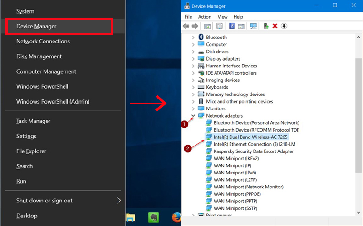Click the Help icon with question mark
Viewport: 363px width, 226px height.
pos(232,26)
